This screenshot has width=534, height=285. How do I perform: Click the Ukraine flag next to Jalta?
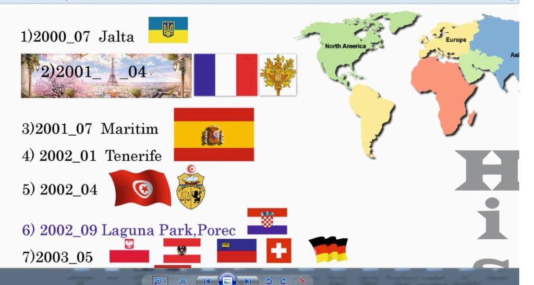click(168, 30)
